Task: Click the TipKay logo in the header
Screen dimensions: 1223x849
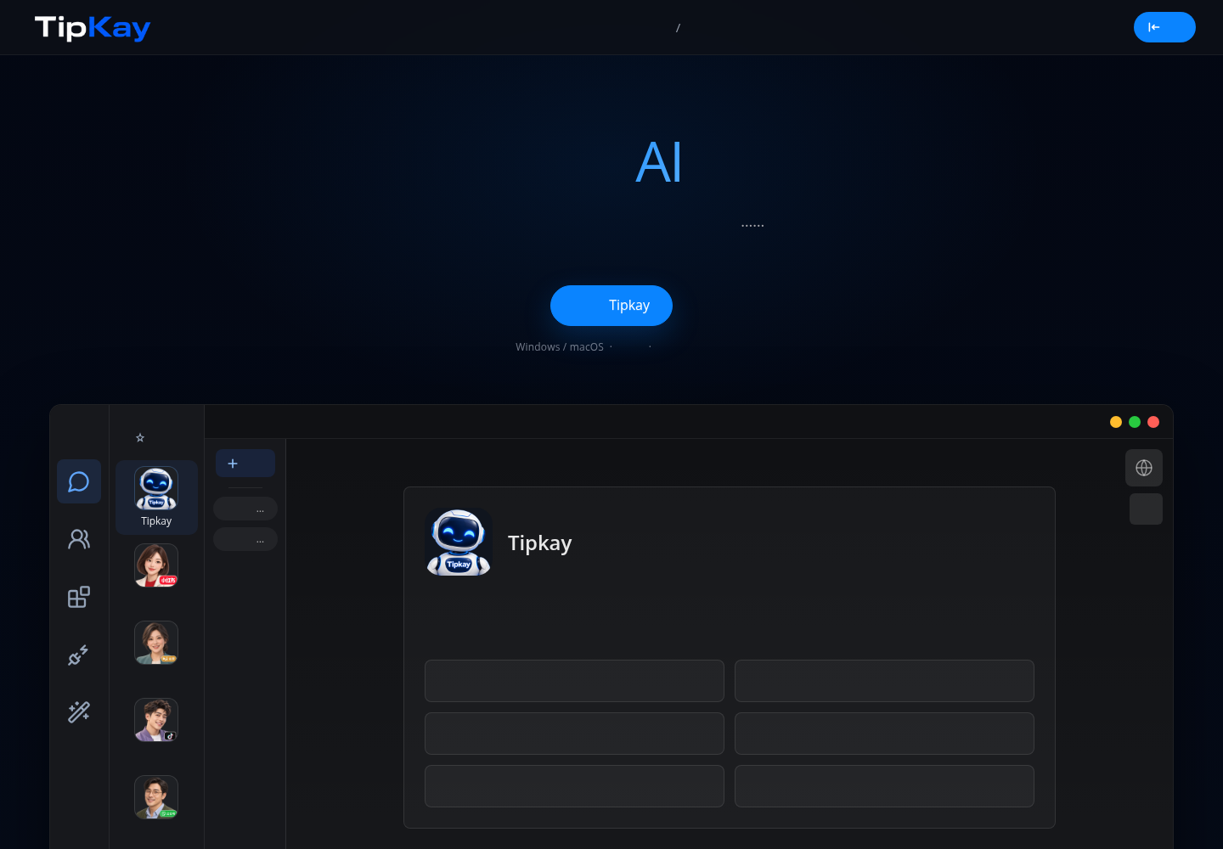Action: pos(93,28)
